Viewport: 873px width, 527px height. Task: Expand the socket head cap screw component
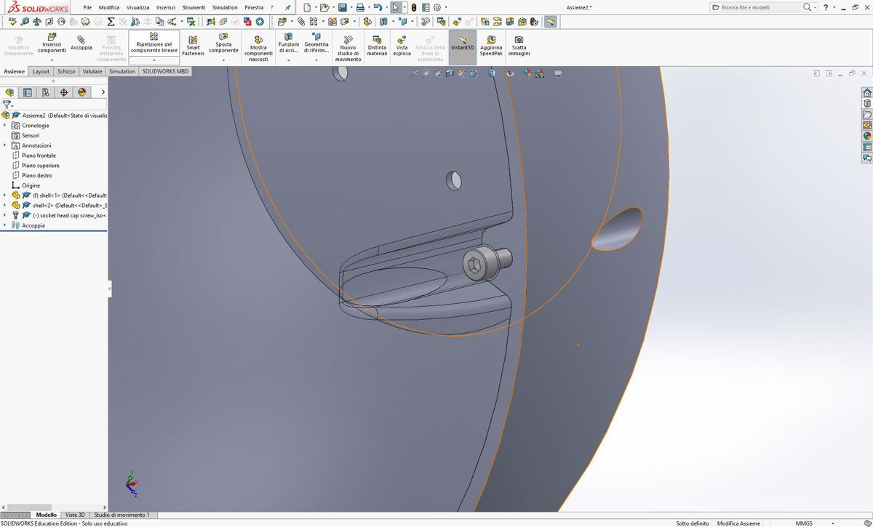[x=5, y=215]
